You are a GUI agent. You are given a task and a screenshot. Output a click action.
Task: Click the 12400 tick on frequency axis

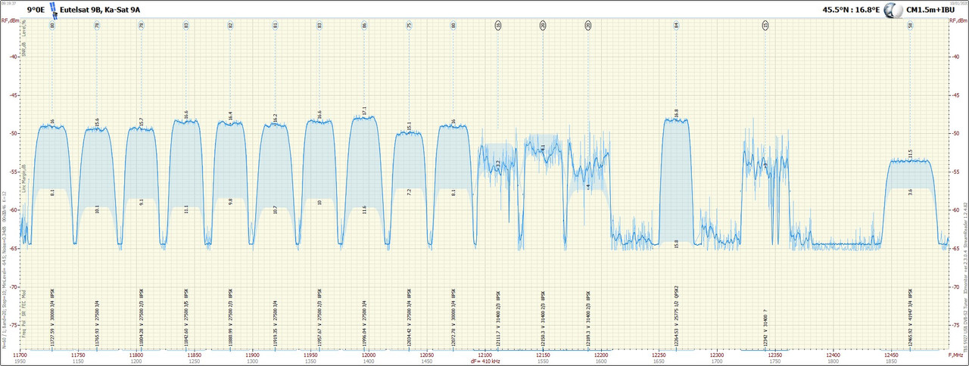point(833,354)
